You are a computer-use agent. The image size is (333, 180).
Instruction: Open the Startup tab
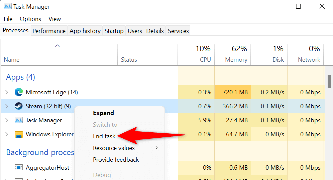114,31
